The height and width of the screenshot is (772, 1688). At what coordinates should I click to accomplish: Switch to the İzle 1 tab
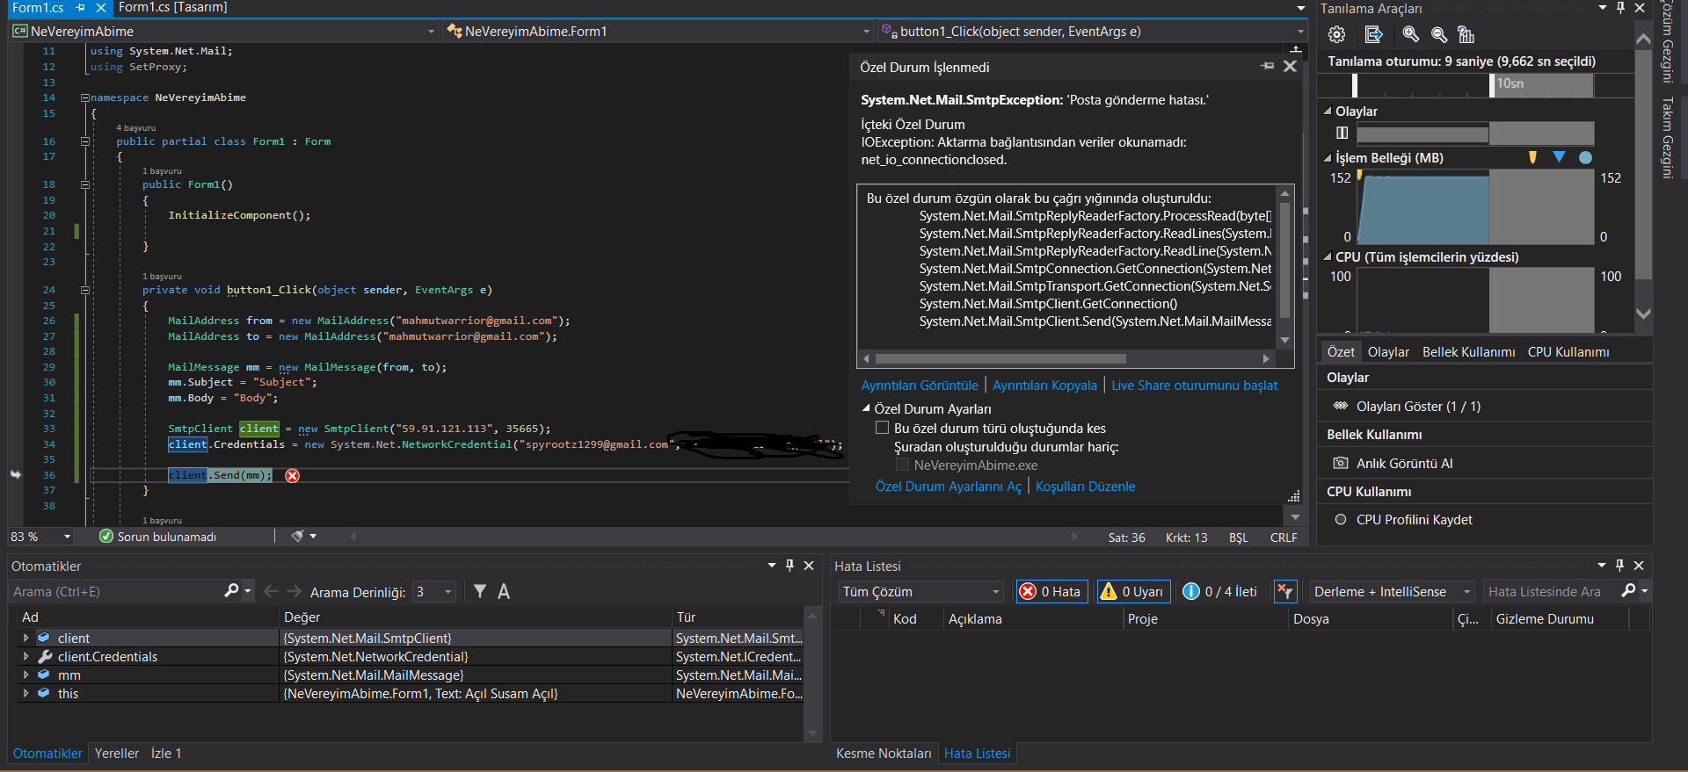166,753
